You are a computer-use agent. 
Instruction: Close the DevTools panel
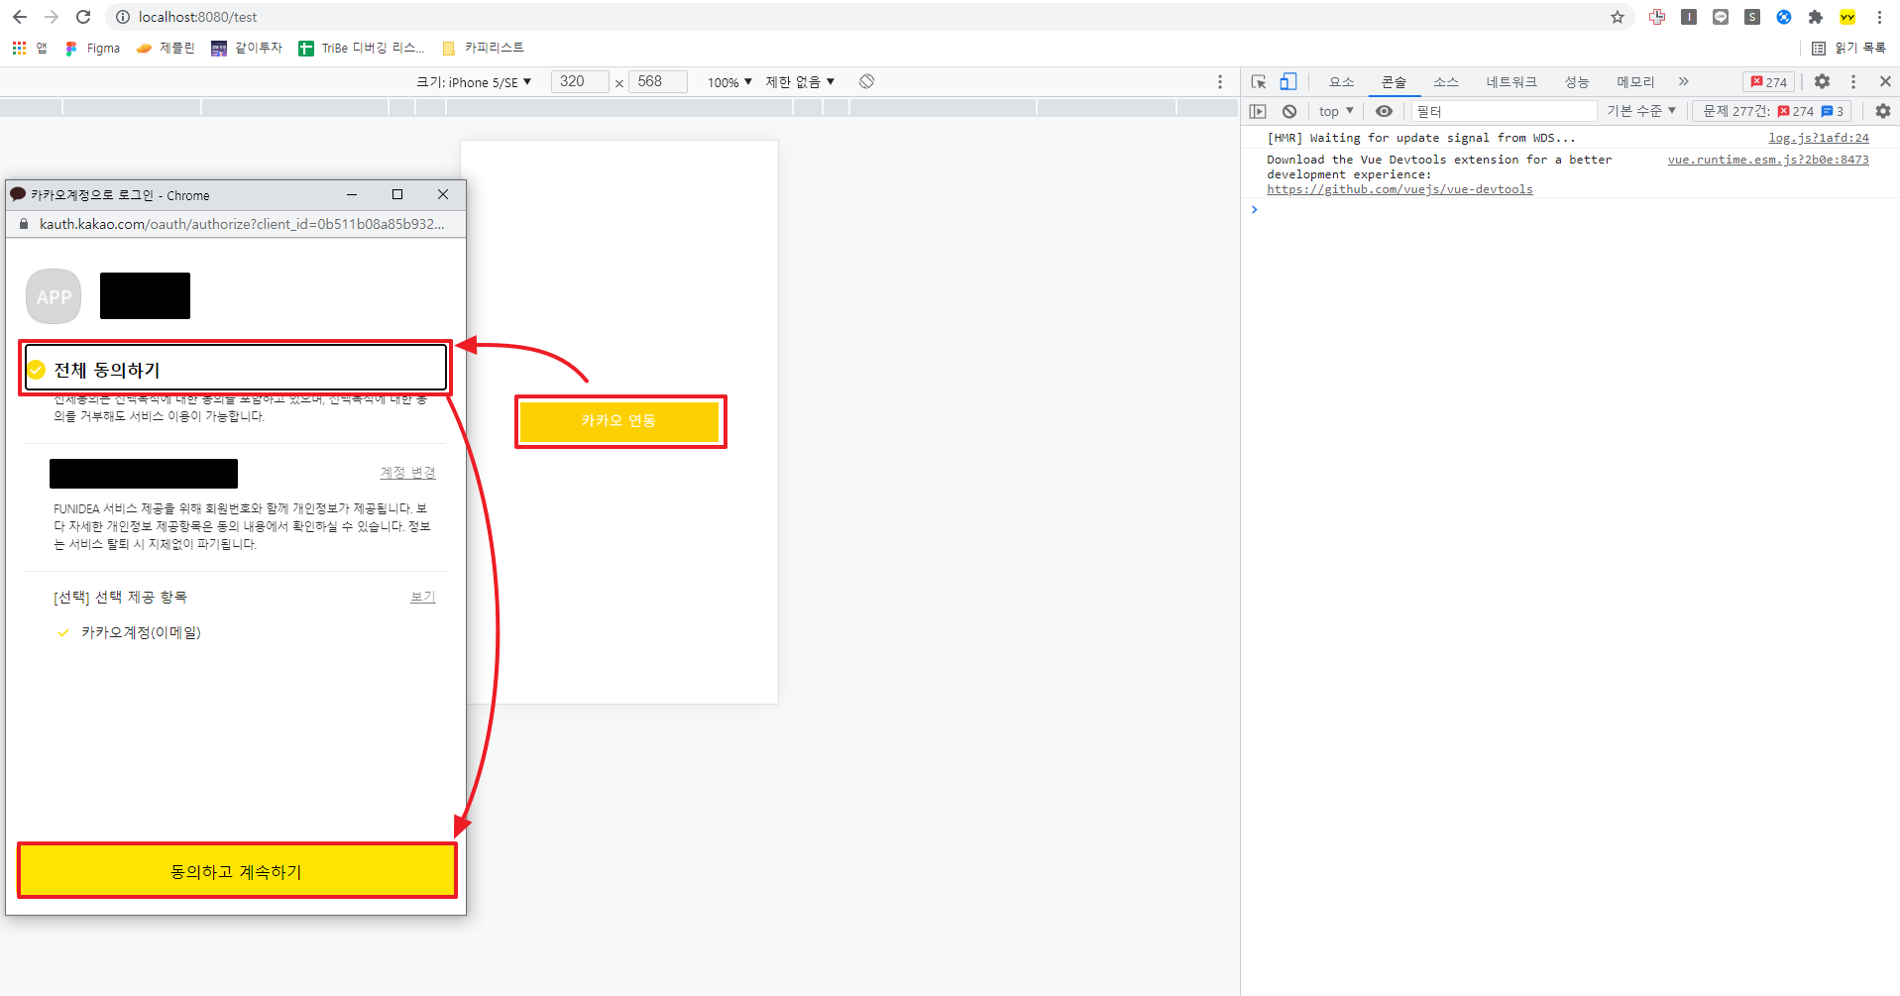[x=1885, y=81]
